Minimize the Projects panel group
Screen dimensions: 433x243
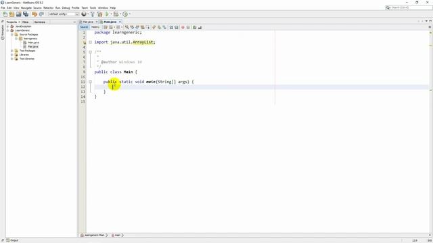[x=74, y=22]
